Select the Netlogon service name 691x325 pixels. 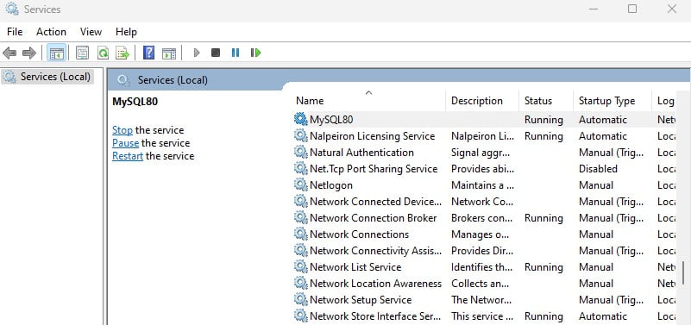click(331, 185)
